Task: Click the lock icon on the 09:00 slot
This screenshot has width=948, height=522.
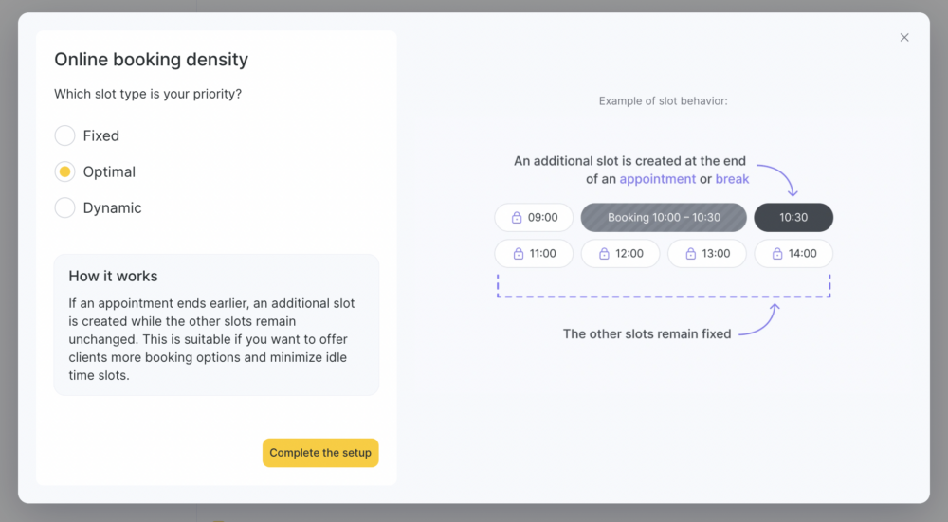Action: 517,218
